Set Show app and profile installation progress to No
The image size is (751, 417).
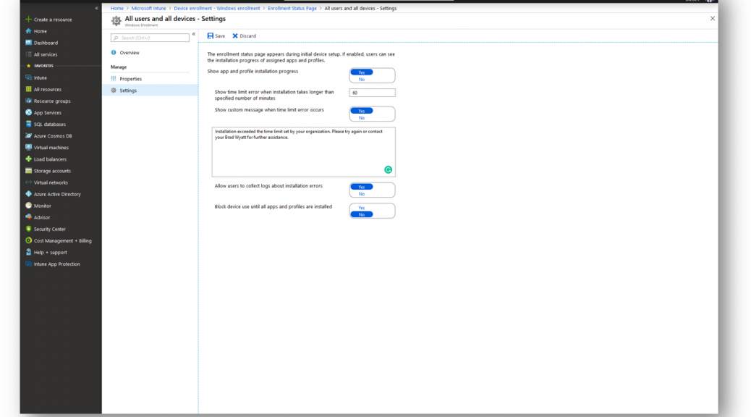pyautogui.click(x=362, y=79)
